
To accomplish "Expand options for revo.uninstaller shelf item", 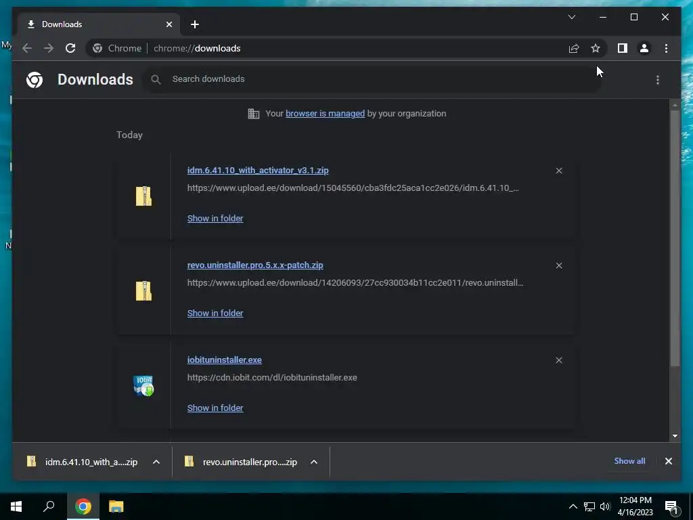I will tap(314, 462).
